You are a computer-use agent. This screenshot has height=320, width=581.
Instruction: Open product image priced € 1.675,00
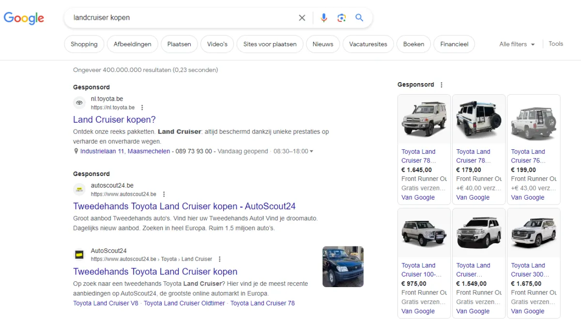(534, 233)
